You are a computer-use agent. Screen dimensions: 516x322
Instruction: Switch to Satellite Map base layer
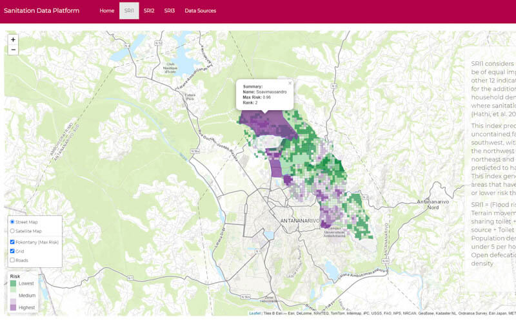(12, 231)
